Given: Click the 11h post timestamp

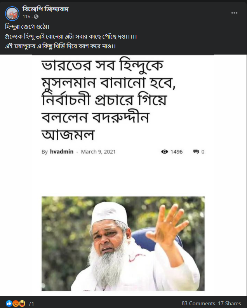Looking at the screenshot, I should 26,17.
